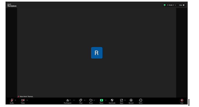199x107 pixels.
Task: Click the Zoom Workplace logo
Action: point(12,5)
